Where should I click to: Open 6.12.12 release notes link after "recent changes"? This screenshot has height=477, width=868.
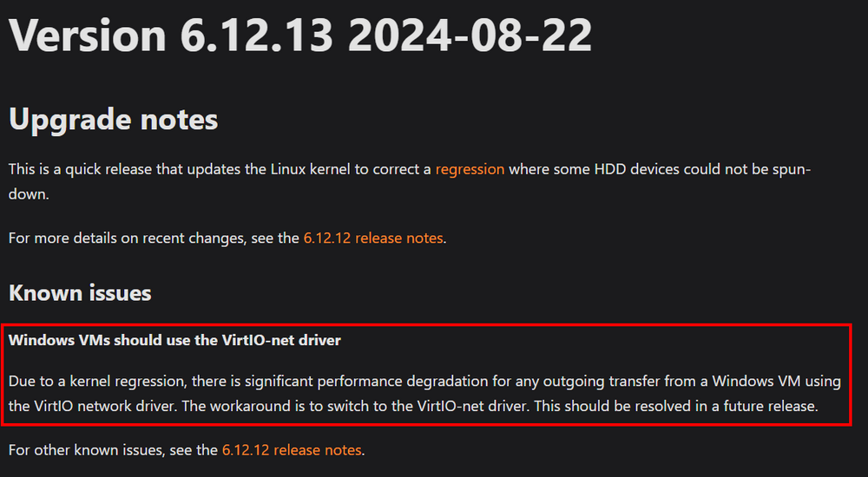pos(373,238)
